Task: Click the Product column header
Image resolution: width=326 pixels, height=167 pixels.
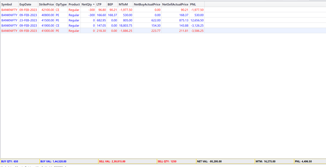Action: [74, 4]
